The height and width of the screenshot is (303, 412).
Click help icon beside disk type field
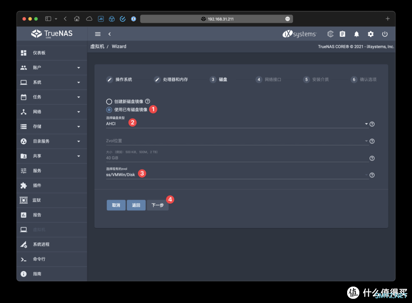pos(372,124)
